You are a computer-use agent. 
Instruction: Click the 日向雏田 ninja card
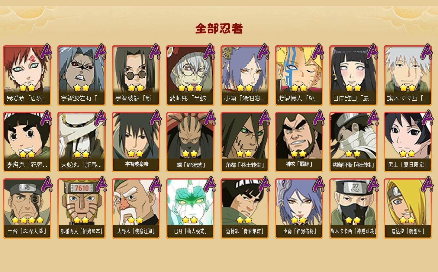[x=353, y=76]
